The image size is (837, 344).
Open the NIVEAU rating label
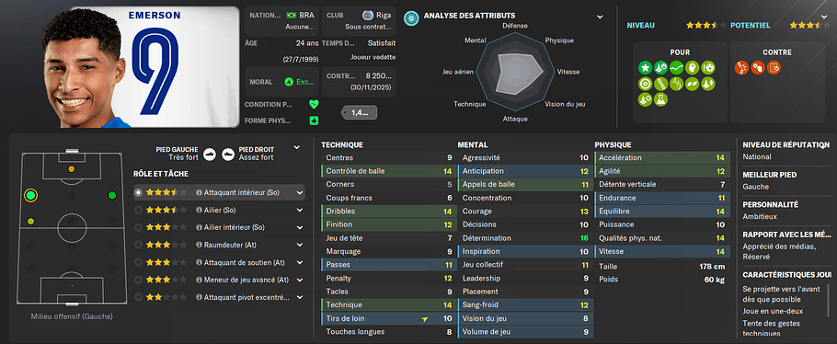[640, 25]
